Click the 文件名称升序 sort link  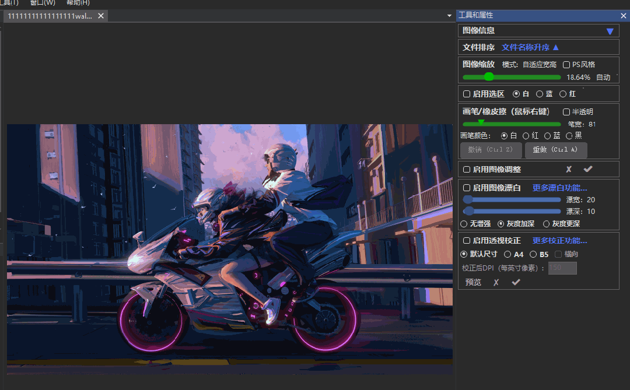click(526, 47)
